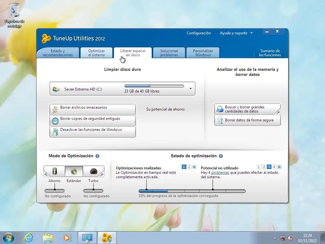
Task: Click Borrar archivos innecesarios button
Action: [x=93, y=109]
